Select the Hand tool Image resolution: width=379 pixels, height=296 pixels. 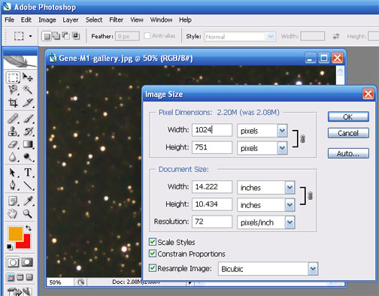(13, 213)
